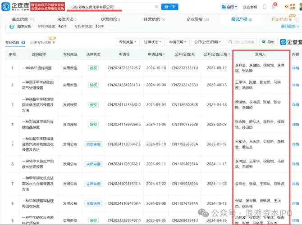The height and width of the screenshot is (225, 302).
Task: Click the Qcc.com logo icon
Action: pos(6,7)
